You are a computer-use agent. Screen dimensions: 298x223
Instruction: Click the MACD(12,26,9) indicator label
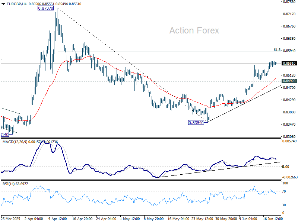pyautogui.click(x=15, y=142)
